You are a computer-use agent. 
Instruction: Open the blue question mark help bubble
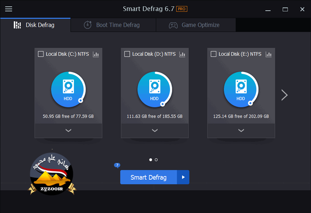[x=117, y=165]
